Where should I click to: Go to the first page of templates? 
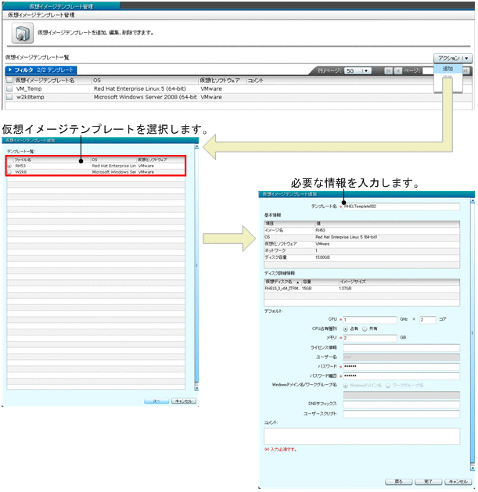[x=389, y=70]
